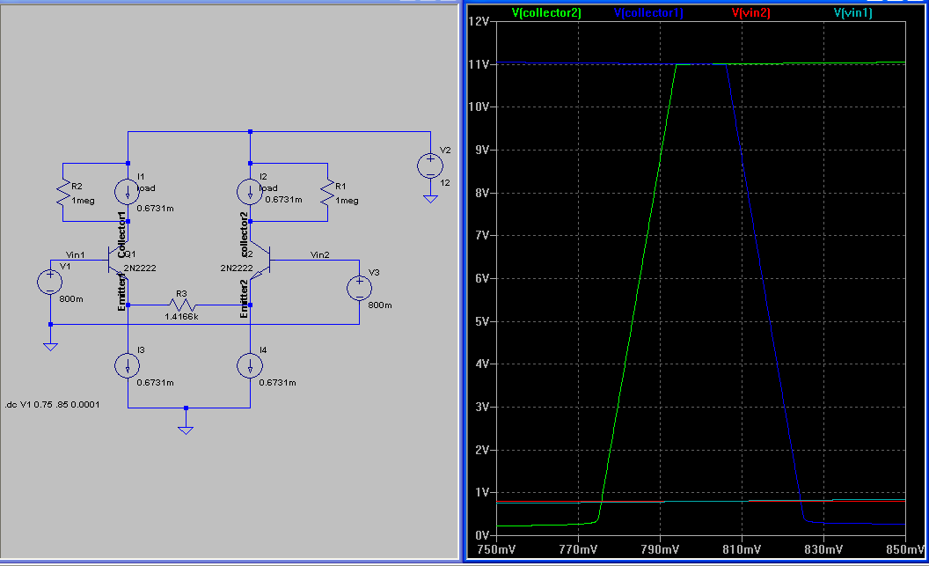Click the Vin1 net label
The image size is (929, 566).
76,255
